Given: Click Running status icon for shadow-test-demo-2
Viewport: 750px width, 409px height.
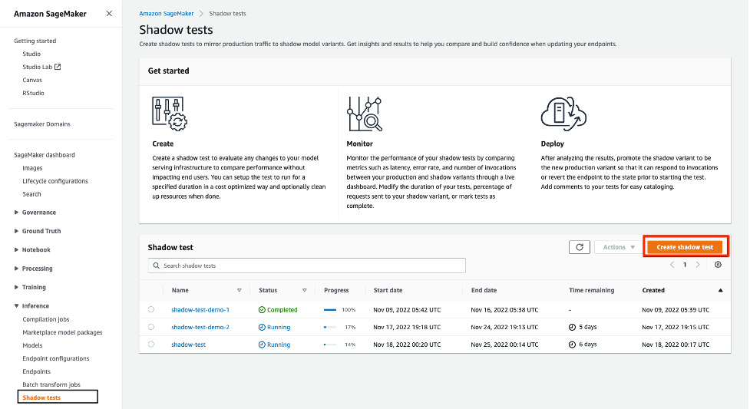Looking at the screenshot, I should (x=262, y=327).
